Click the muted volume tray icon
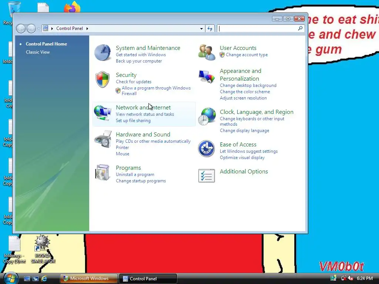The image size is (379, 284). [x=351, y=278]
